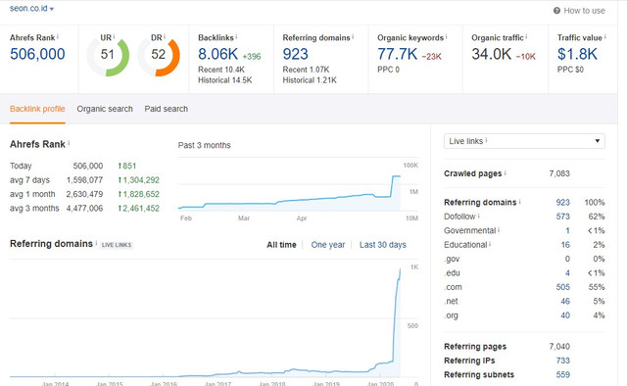Expand the Live links dropdown
Viewport: 627px width, 386px height.
pos(524,141)
